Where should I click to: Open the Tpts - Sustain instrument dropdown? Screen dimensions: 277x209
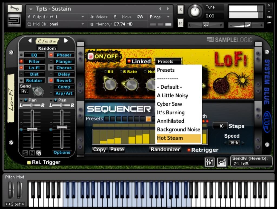click(x=31, y=9)
